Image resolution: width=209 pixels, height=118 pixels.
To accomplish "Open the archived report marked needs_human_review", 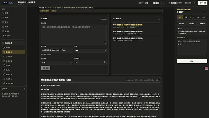I will [137, 32].
